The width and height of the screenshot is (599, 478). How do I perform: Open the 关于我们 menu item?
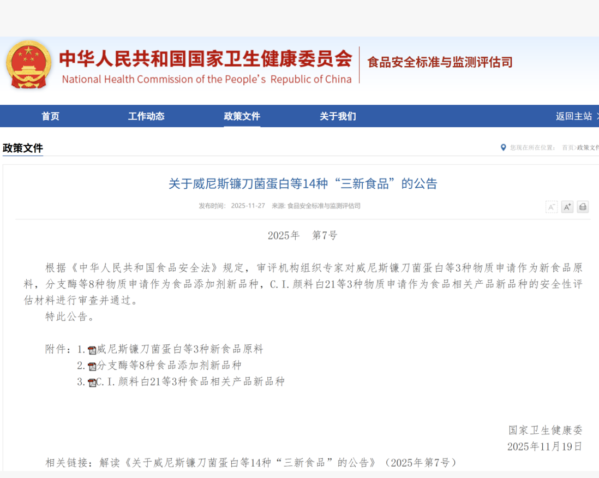click(x=338, y=116)
